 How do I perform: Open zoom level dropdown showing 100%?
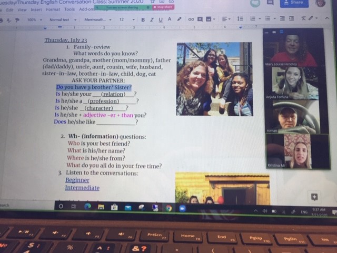34,20
